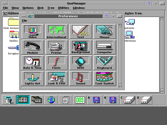Select the single-window view icon in GeoManager
167x125 pixels.
[23, 100]
